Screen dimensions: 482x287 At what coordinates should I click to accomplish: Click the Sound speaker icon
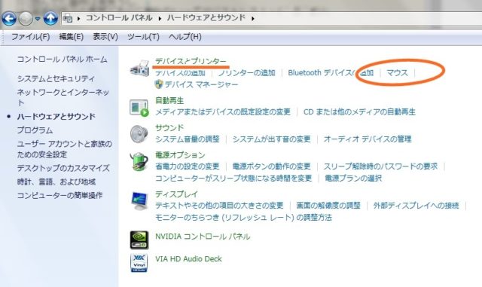coord(139,134)
